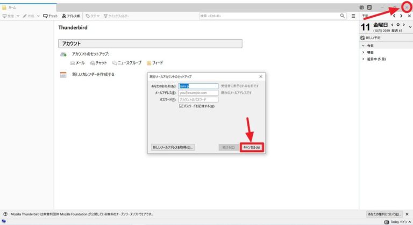Click the 続ける button in the dialog

pyautogui.click(x=229, y=147)
